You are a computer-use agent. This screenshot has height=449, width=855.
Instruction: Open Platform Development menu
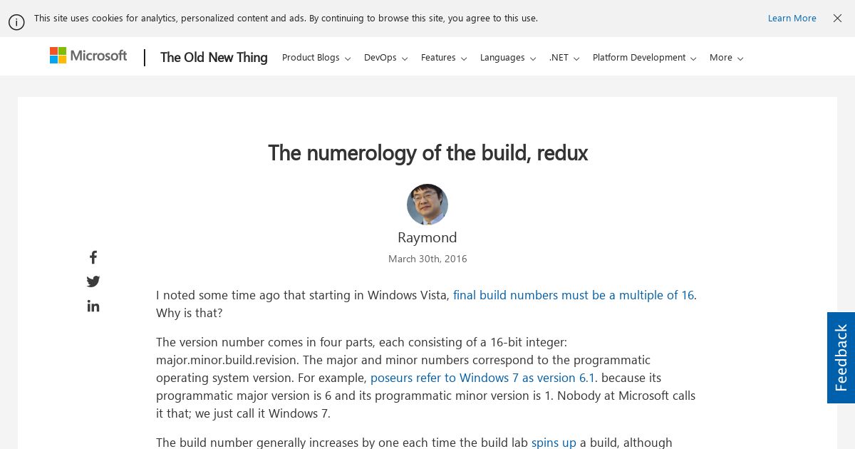645,58
